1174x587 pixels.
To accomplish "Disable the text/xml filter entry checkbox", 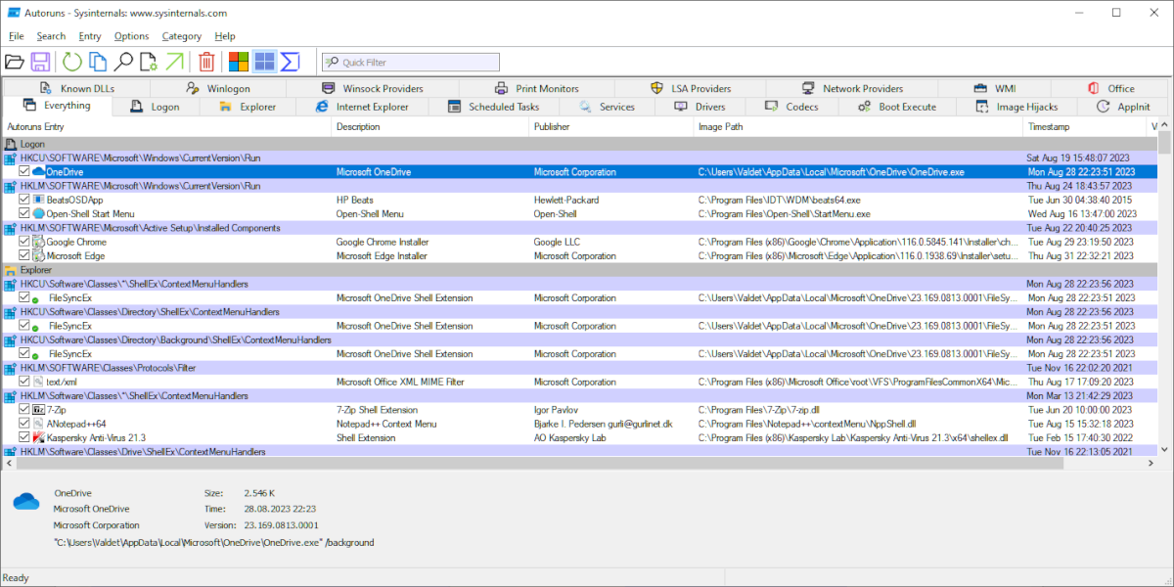I will click(24, 383).
